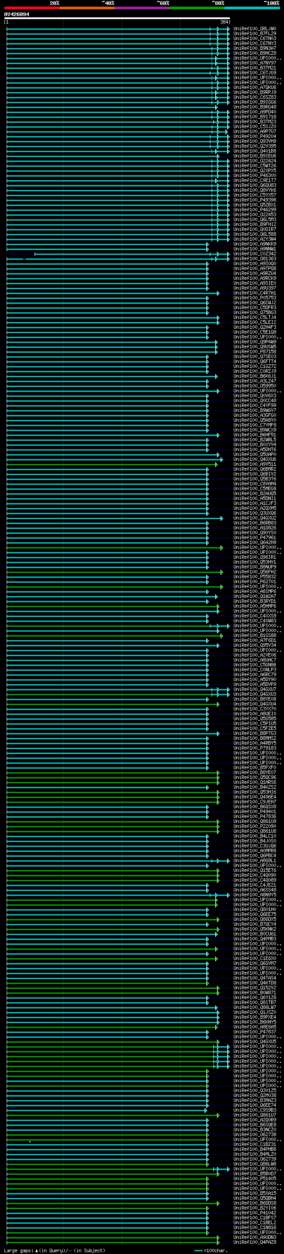The height and width of the screenshot is (1254, 284).
Task: Select entry UniRef100_C9E1T7
Action: [x=255, y=180]
